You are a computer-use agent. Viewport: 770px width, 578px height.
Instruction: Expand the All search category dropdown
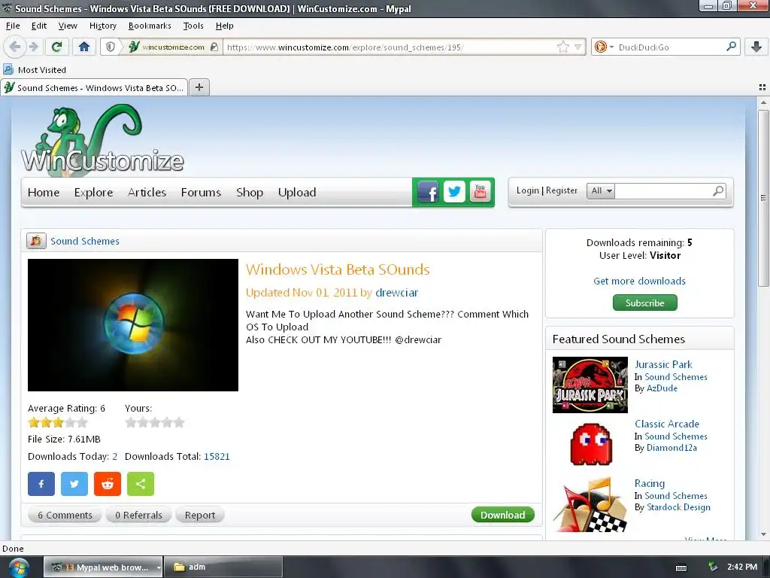click(601, 190)
